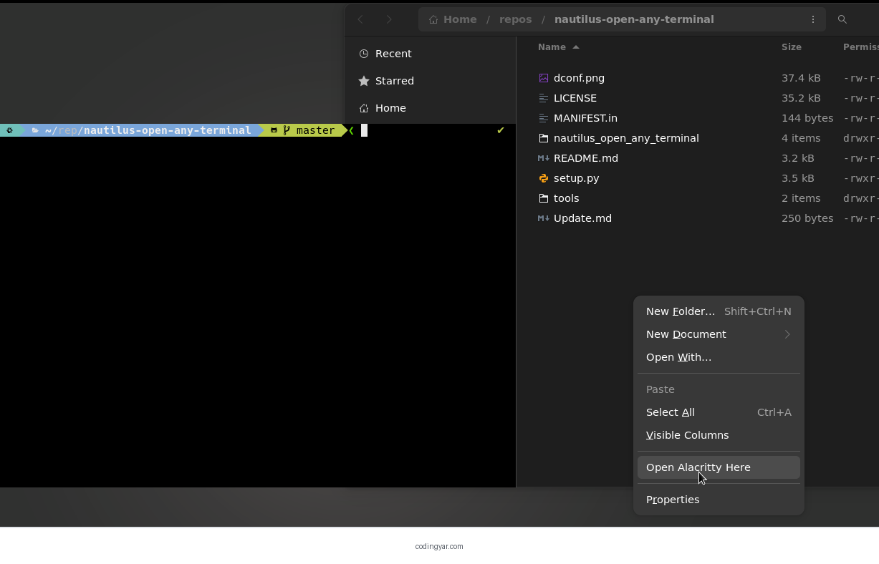Choose Select All in context menu
Image resolution: width=879 pixels, height=564 pixels.
tap(719, 412)
